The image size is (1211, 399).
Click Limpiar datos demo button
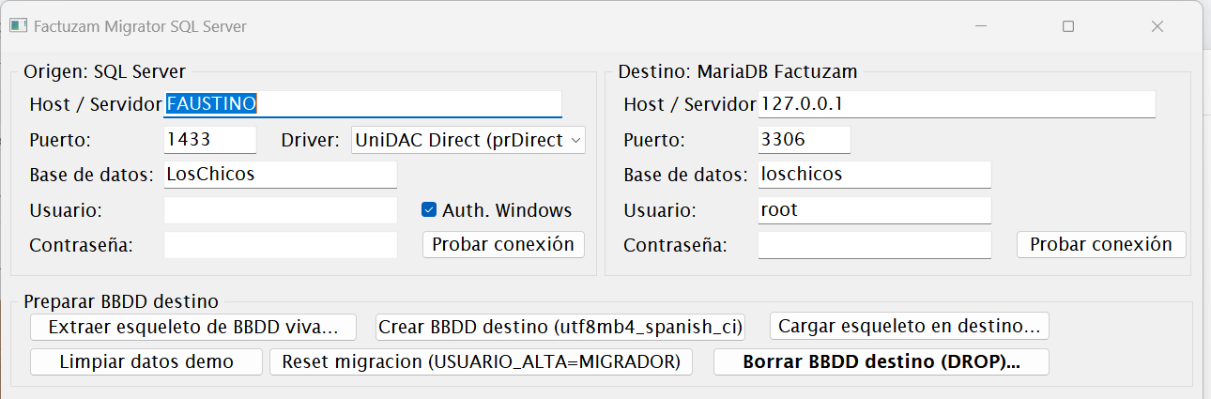pos(146,361)
